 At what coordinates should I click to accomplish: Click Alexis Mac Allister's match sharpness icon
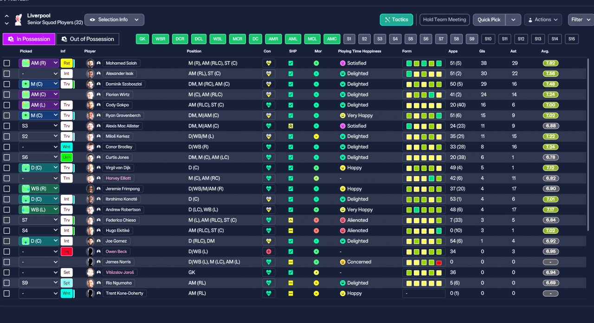[x=291, y=126]
